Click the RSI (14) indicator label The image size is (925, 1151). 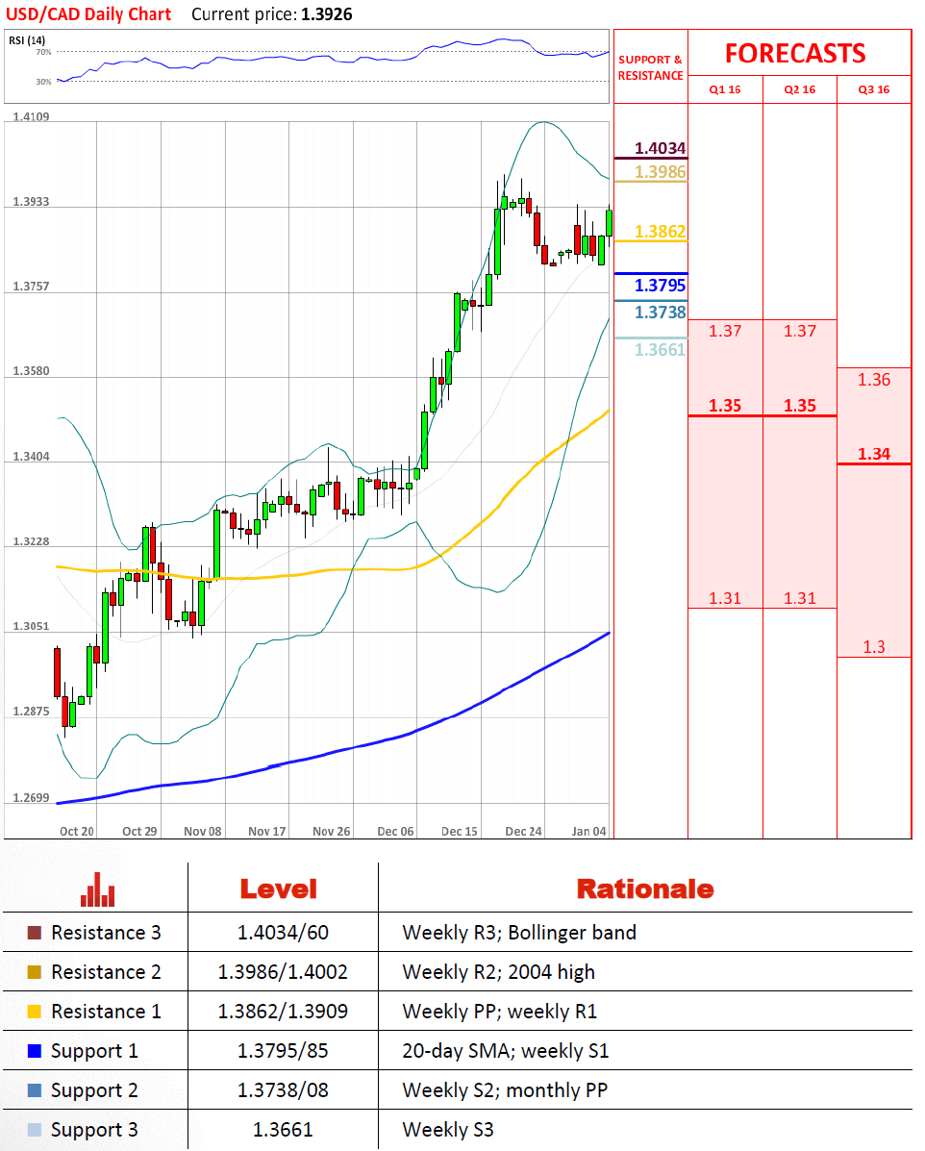coord(27,40)
